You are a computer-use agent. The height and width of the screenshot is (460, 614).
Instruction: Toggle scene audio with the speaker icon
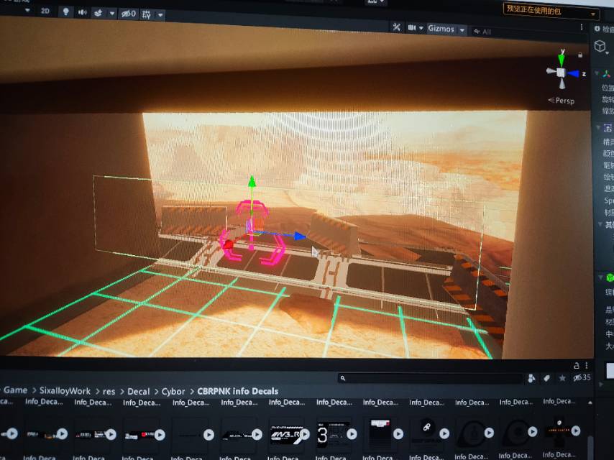[x=83, y=12]
